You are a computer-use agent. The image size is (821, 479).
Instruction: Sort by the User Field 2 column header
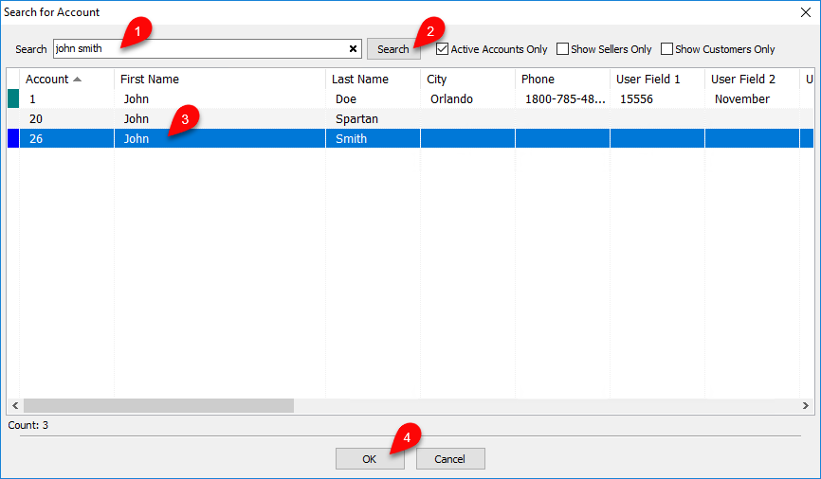tap(752, 79)
